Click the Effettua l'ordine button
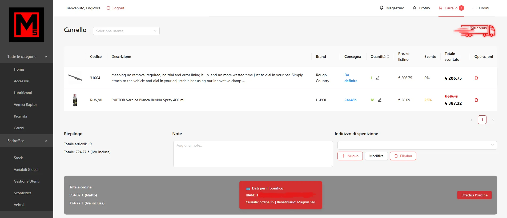This screenshot has width=507, height=218. tap(474, 195)
